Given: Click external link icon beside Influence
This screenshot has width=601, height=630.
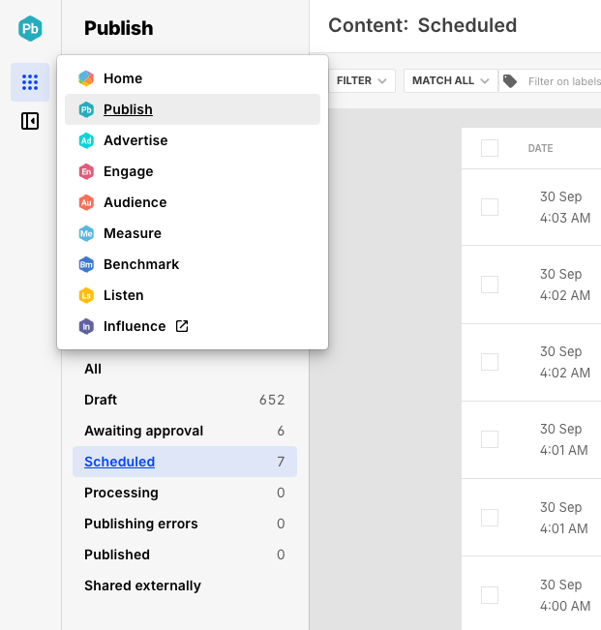Looking at the screenshot, I should tap(182, 326).
